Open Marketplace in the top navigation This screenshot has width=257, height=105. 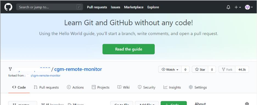[x=134, y=7]
